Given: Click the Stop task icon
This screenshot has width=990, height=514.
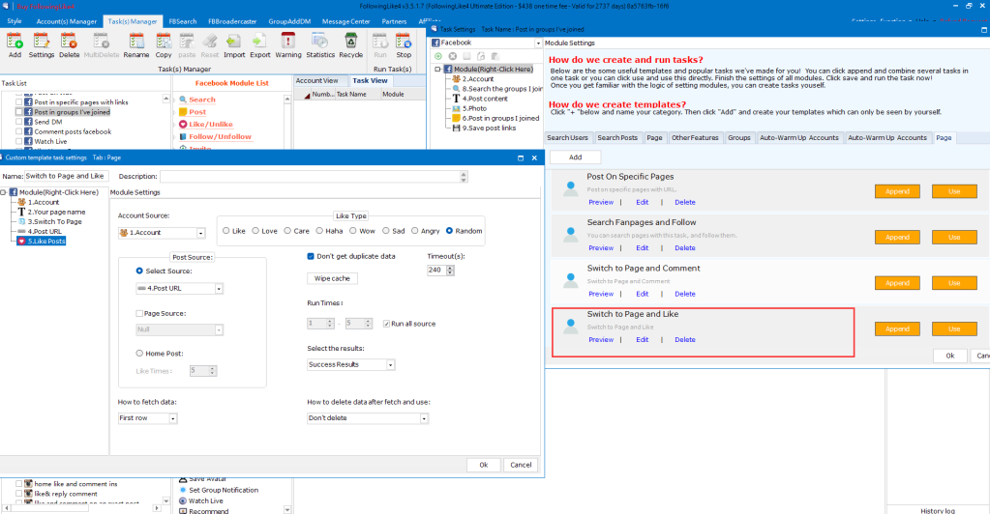Looking at the screenshot, I should (404, 45).
